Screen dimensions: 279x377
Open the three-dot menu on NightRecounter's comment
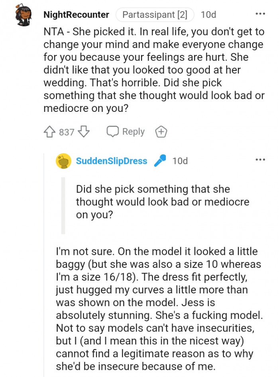pyautogui.click(x=261, y=13)
